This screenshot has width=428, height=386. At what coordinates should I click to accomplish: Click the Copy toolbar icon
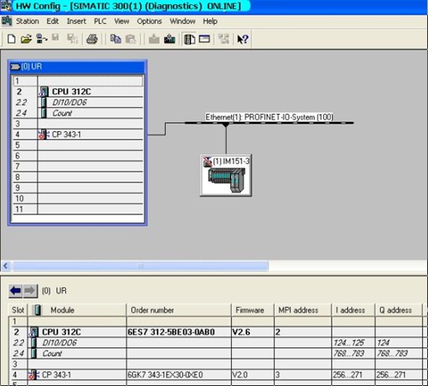click(115, 39)
